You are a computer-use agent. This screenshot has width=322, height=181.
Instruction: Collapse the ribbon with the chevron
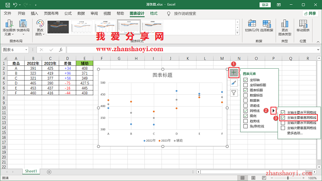click(x=318, y=42)
